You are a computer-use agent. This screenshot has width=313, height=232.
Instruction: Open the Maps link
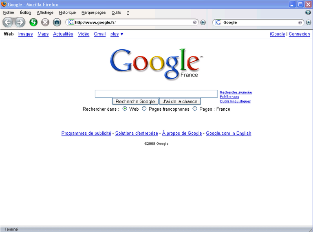coord(43,34)
